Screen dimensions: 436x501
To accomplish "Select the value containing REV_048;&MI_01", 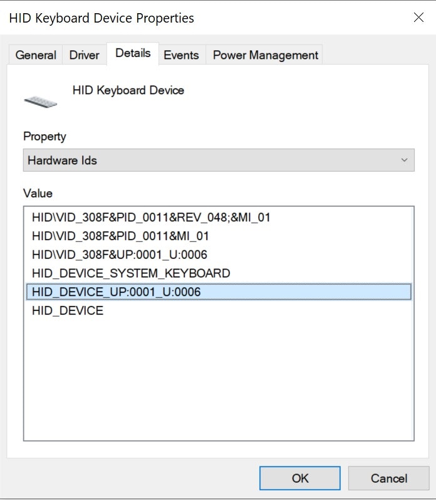I will point(150,218).
